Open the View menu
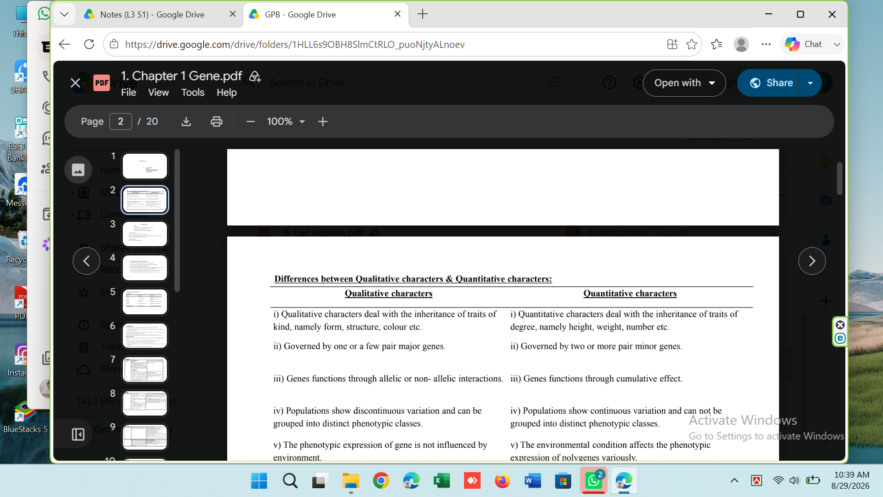The image size is (883, 497). coord(158,92)
